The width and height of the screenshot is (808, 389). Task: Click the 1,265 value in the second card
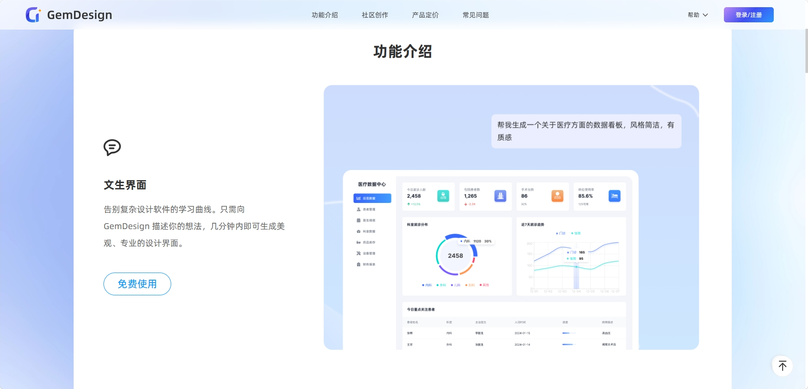tap(470, 196)
